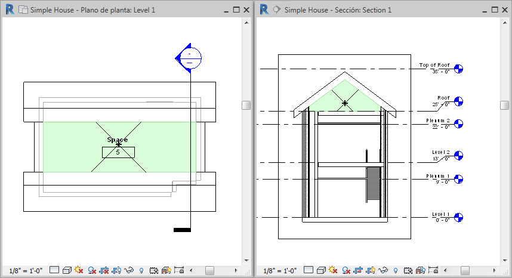Open Temporary View Properties in Section 1
The width and height of the screenshot is (512, 278).
[408, 270]
